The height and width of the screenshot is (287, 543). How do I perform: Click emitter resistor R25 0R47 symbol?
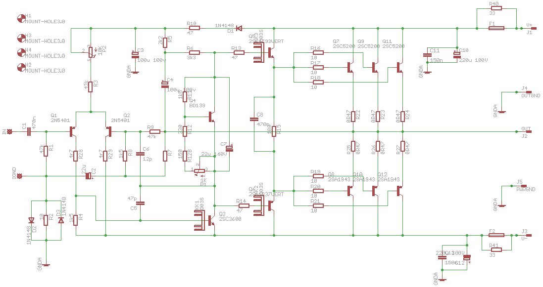point(353,146)
